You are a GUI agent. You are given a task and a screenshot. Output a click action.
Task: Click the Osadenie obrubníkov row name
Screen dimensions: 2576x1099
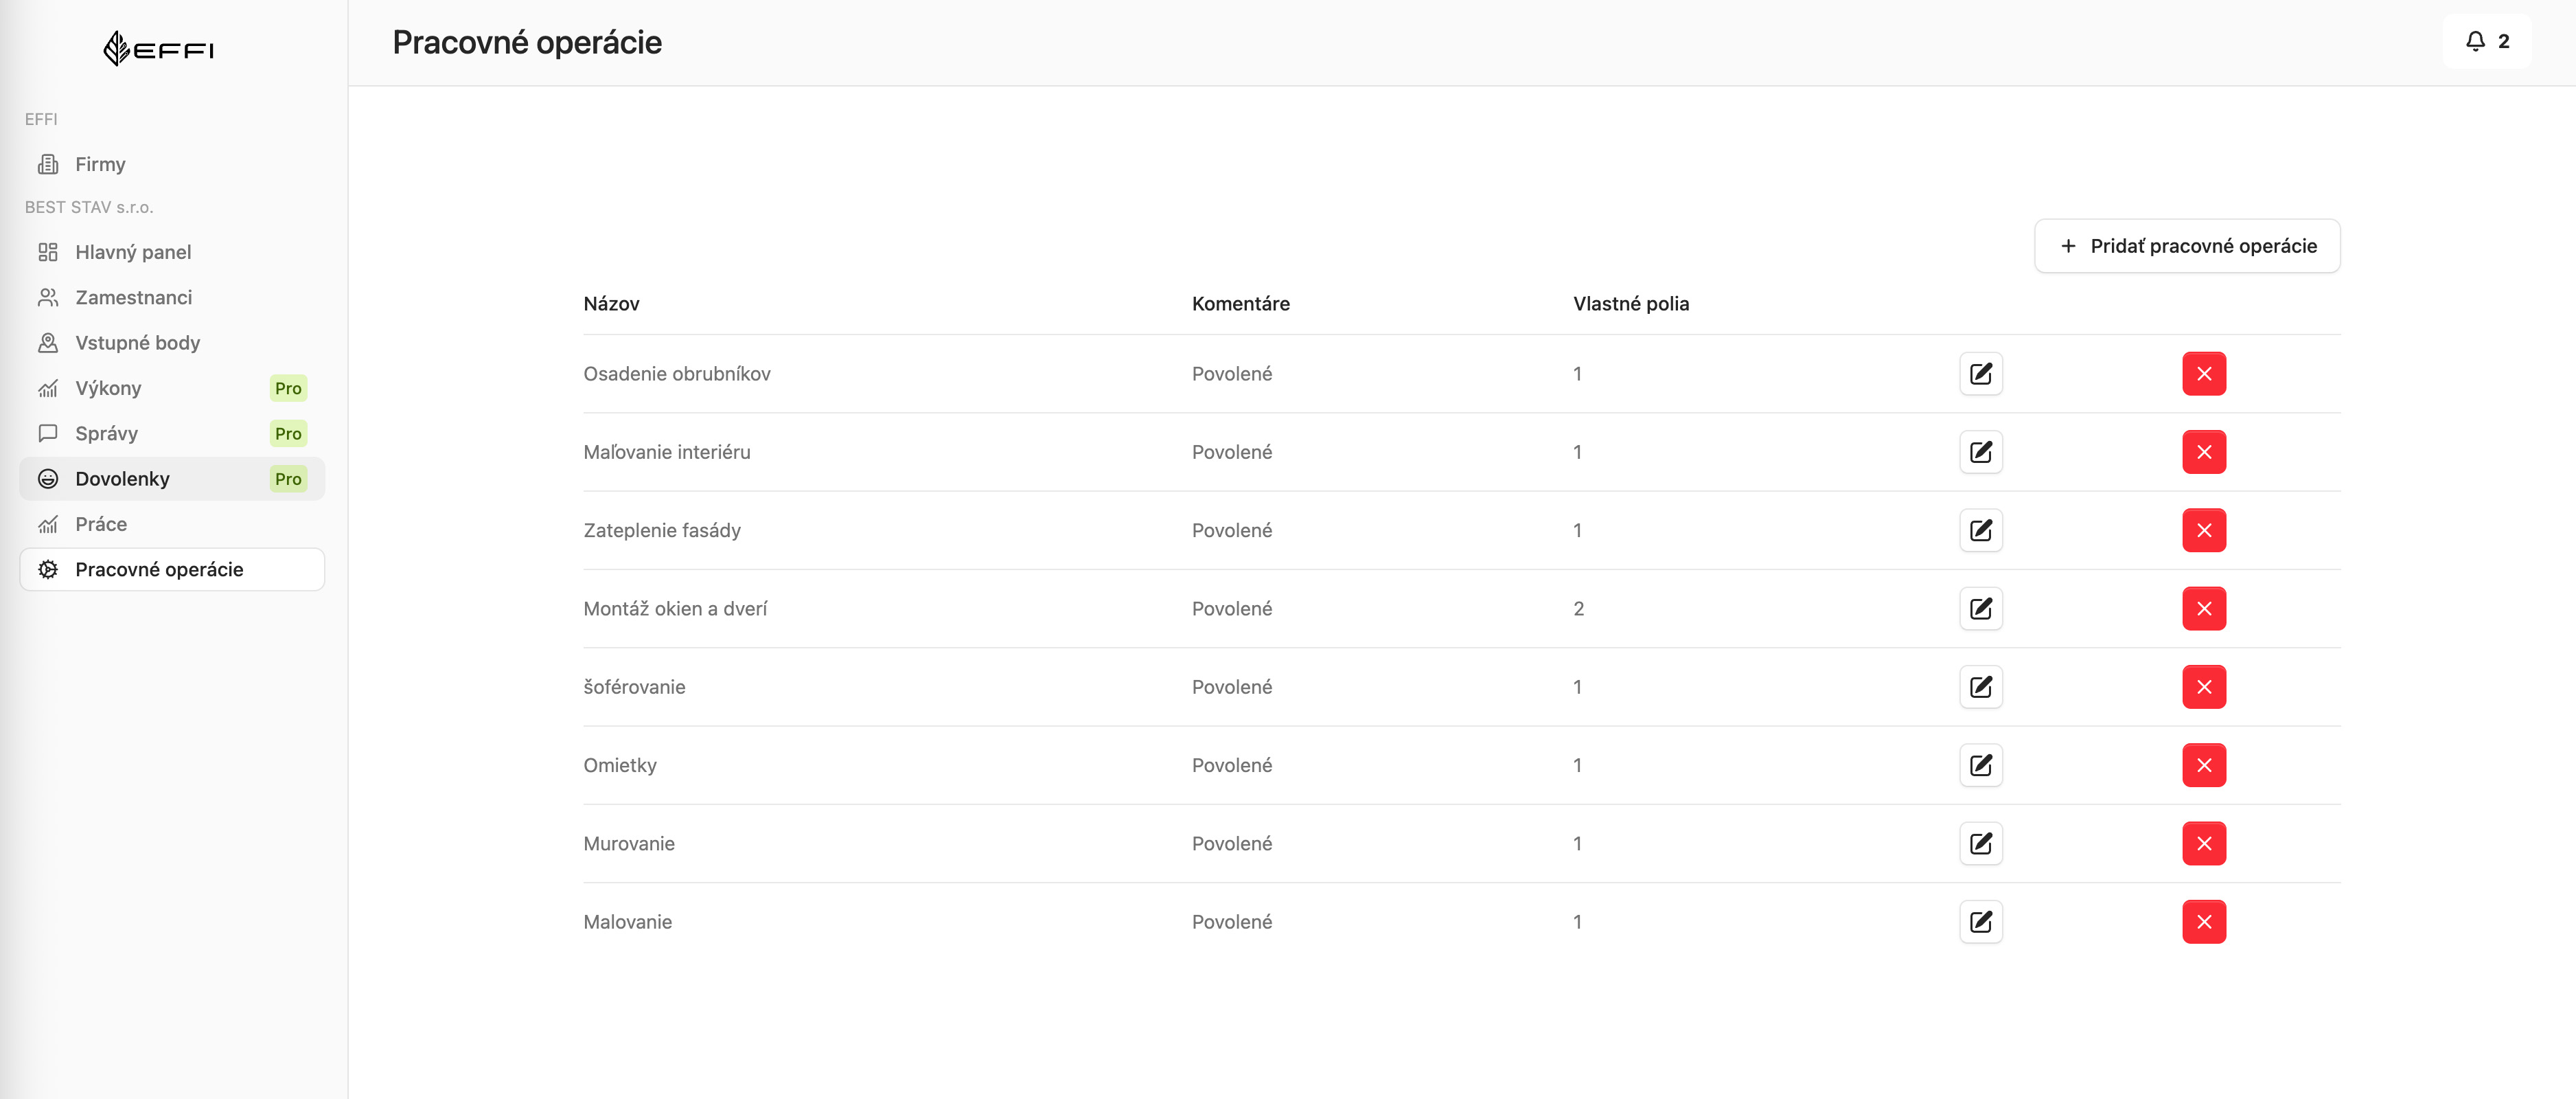pos(676,374)
